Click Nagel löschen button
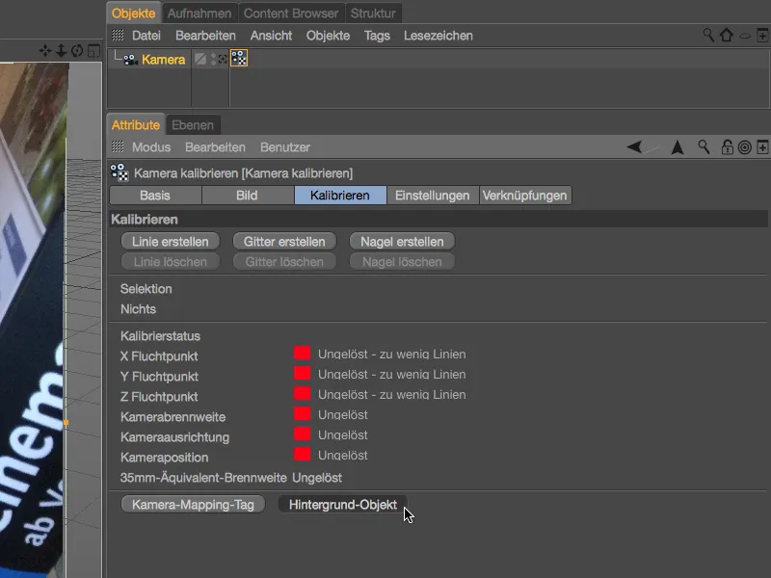 click(x=402, y=261)
